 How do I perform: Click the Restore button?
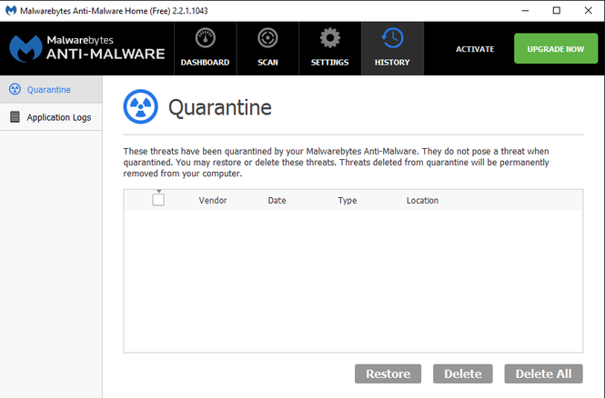(388, 373)
